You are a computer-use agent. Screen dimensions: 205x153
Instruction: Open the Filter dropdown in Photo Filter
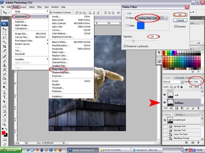166,18
